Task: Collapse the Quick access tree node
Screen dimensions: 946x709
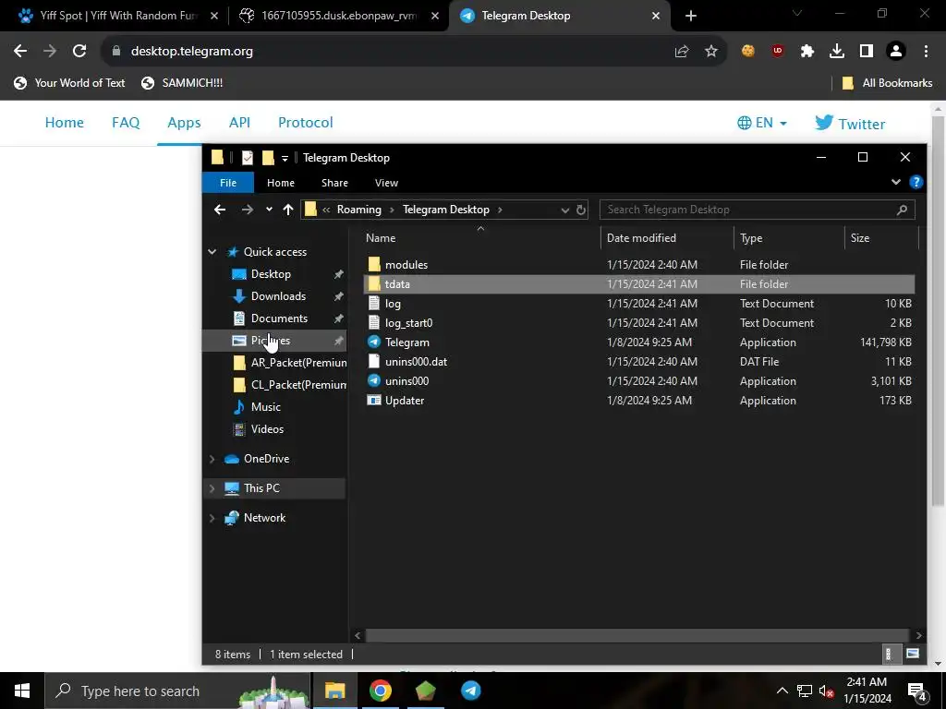Action: (x=212, y=252)
